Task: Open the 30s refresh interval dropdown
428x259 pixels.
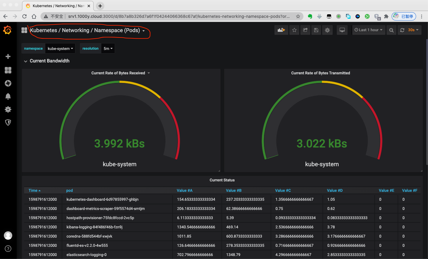Action: (413, 30)
